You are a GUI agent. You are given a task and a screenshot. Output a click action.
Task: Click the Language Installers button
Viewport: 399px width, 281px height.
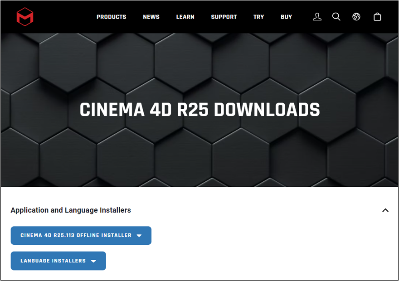pos(53,261)
